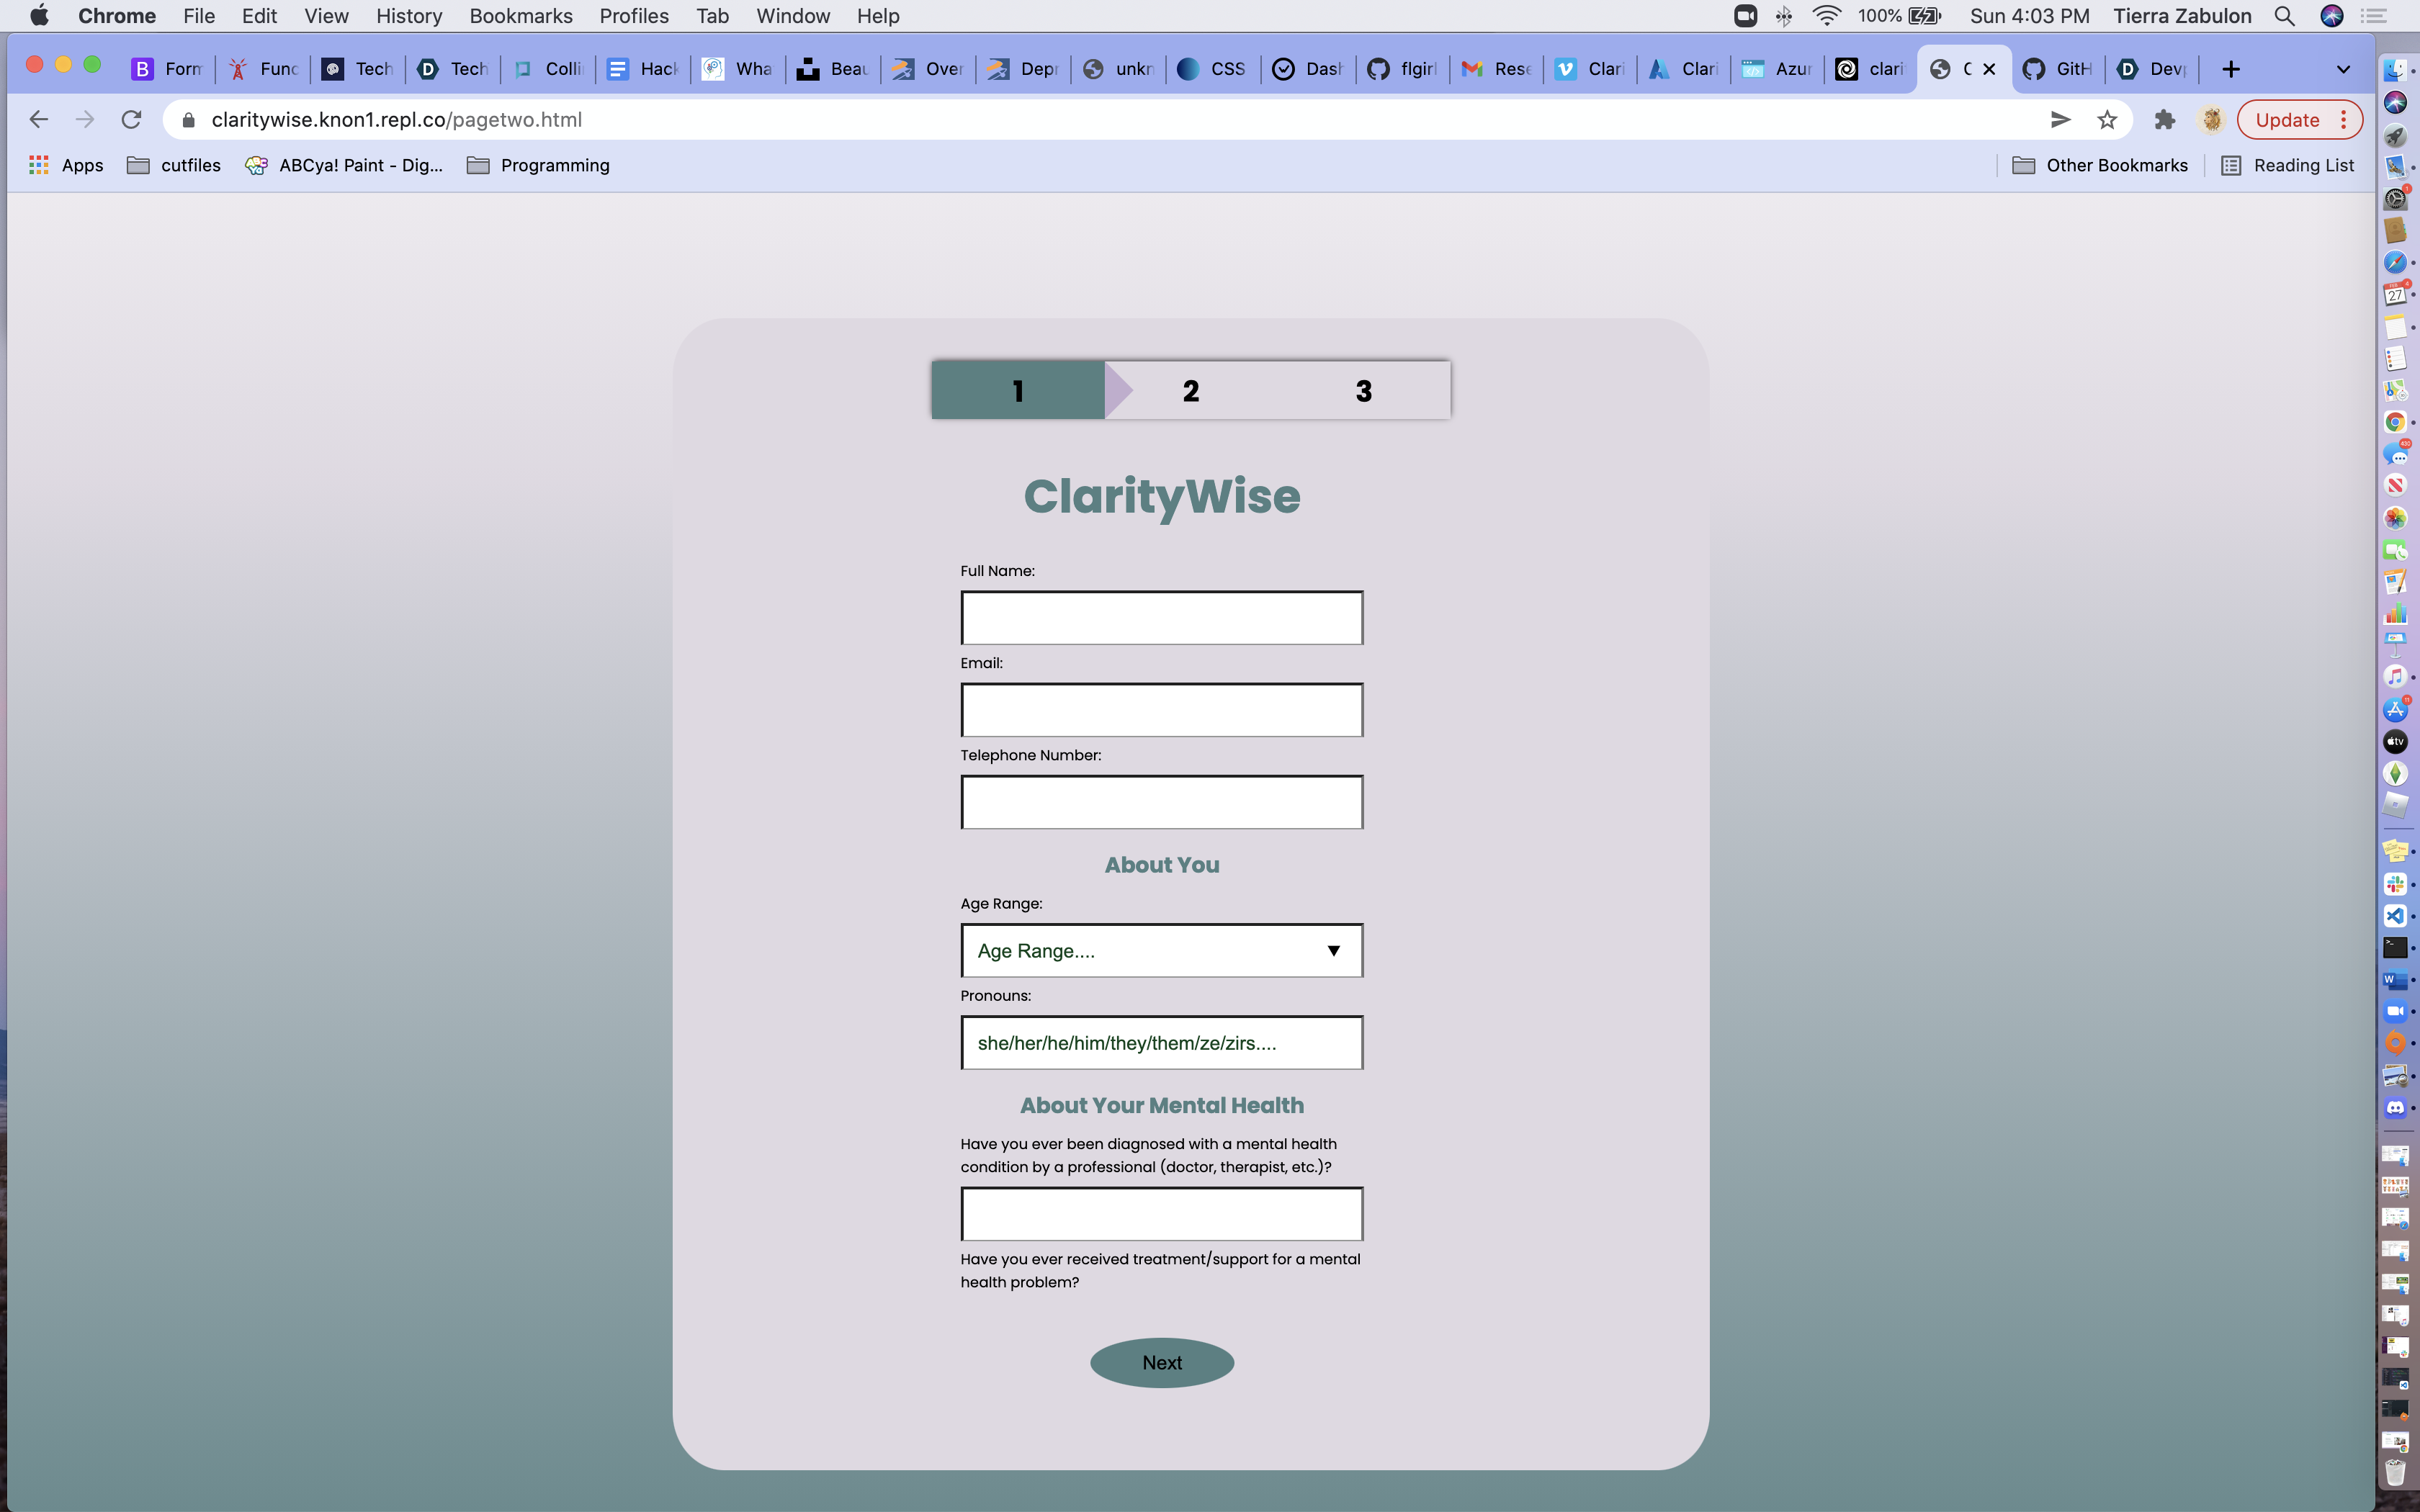Expand the Age Range dropdown
The width and height of the screenshot is (2420, 1512).
coord(1161,950)
